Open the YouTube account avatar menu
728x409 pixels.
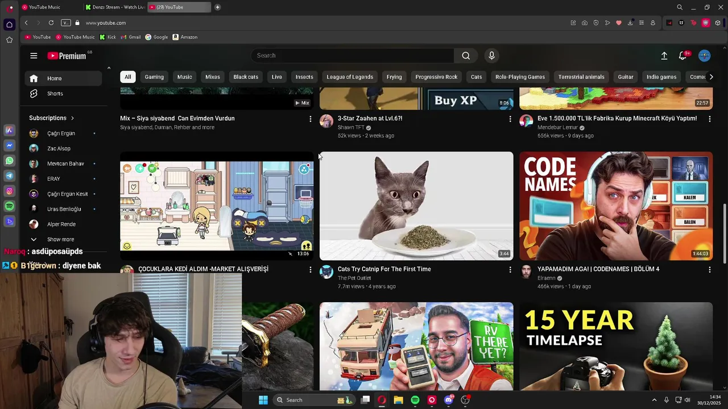click(704, 56)
